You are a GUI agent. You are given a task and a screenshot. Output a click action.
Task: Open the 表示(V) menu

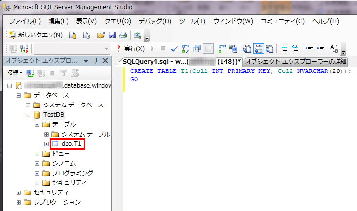click(x=86, y=21)
